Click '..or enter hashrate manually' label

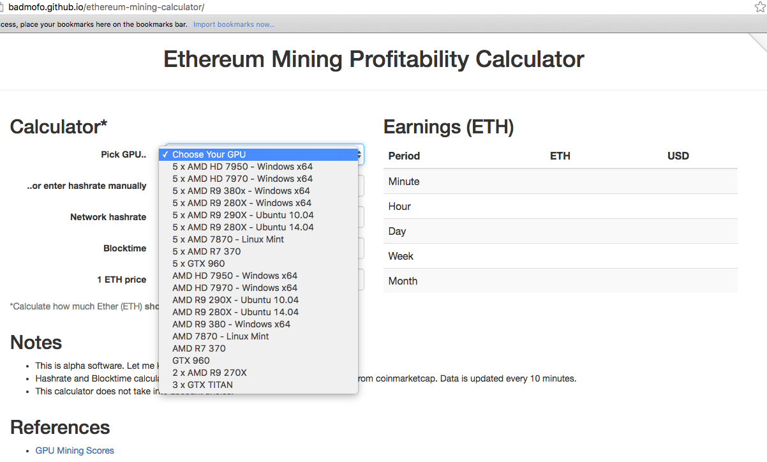point(87,186)
